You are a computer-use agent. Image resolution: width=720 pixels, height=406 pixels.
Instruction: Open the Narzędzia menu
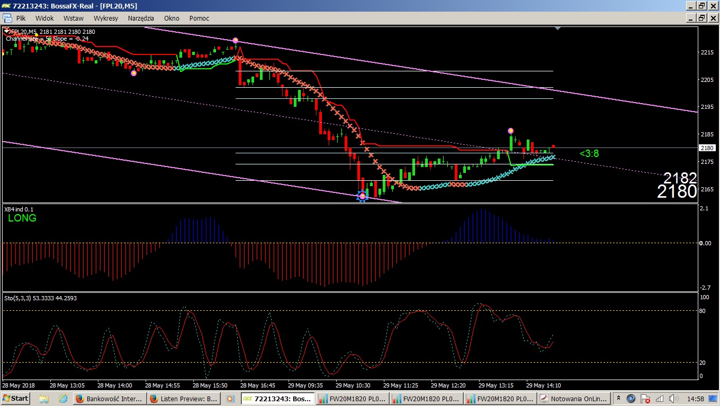141,18
